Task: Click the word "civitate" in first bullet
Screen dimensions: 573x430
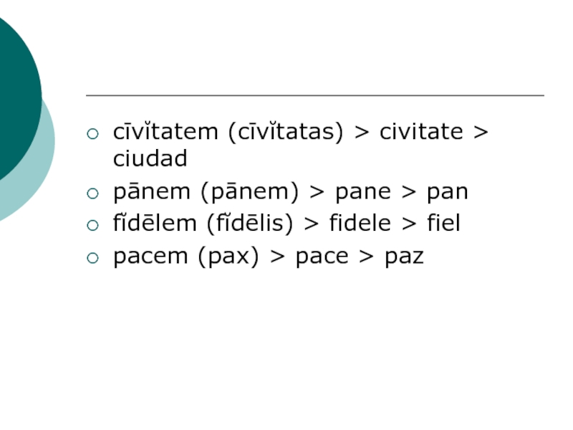Action: pos(421,133)
